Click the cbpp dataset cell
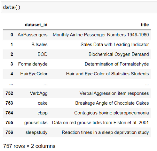The image size is (157, 151). [x=43, y=113]
